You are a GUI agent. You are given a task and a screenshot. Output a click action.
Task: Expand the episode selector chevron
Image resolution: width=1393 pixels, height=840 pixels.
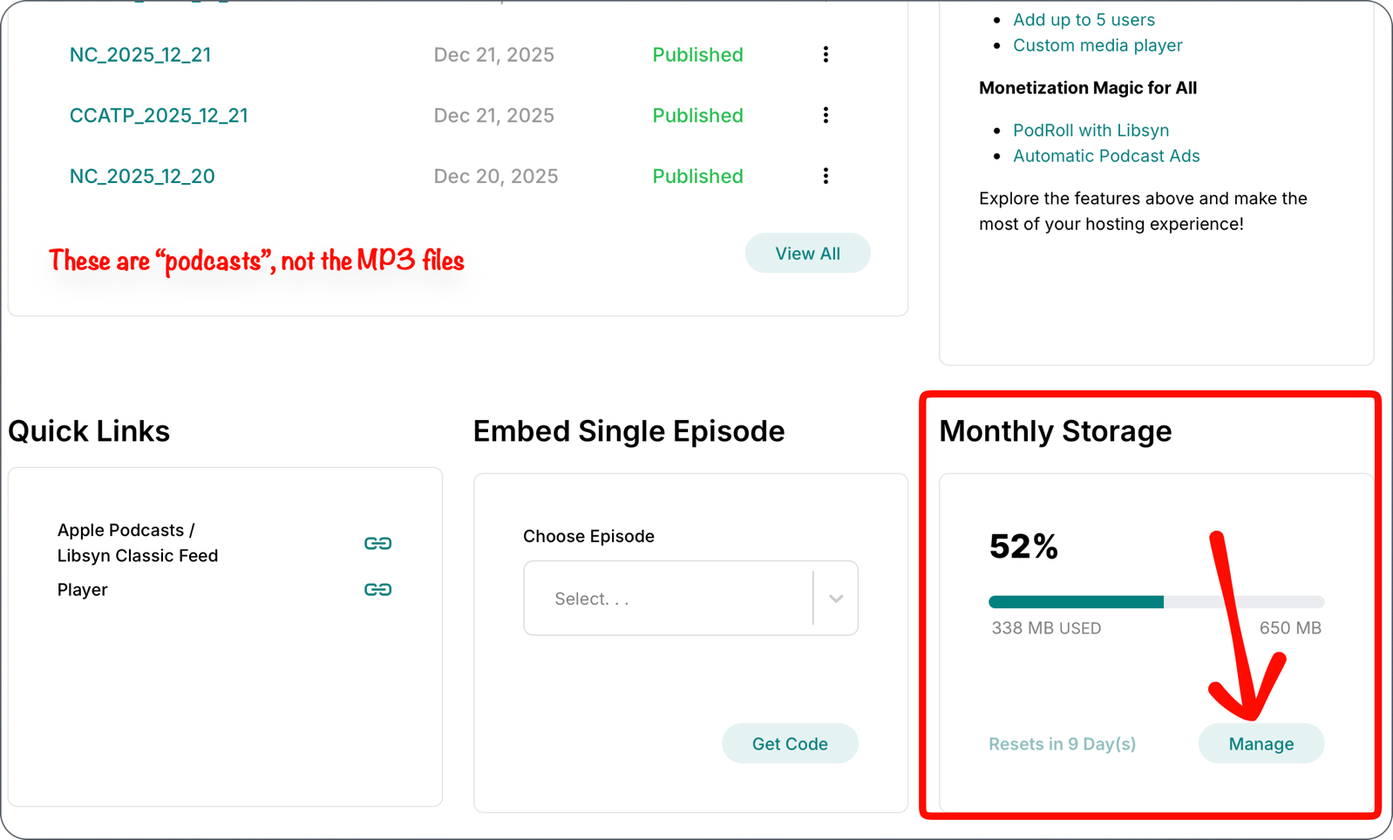(x=835, y=599)
